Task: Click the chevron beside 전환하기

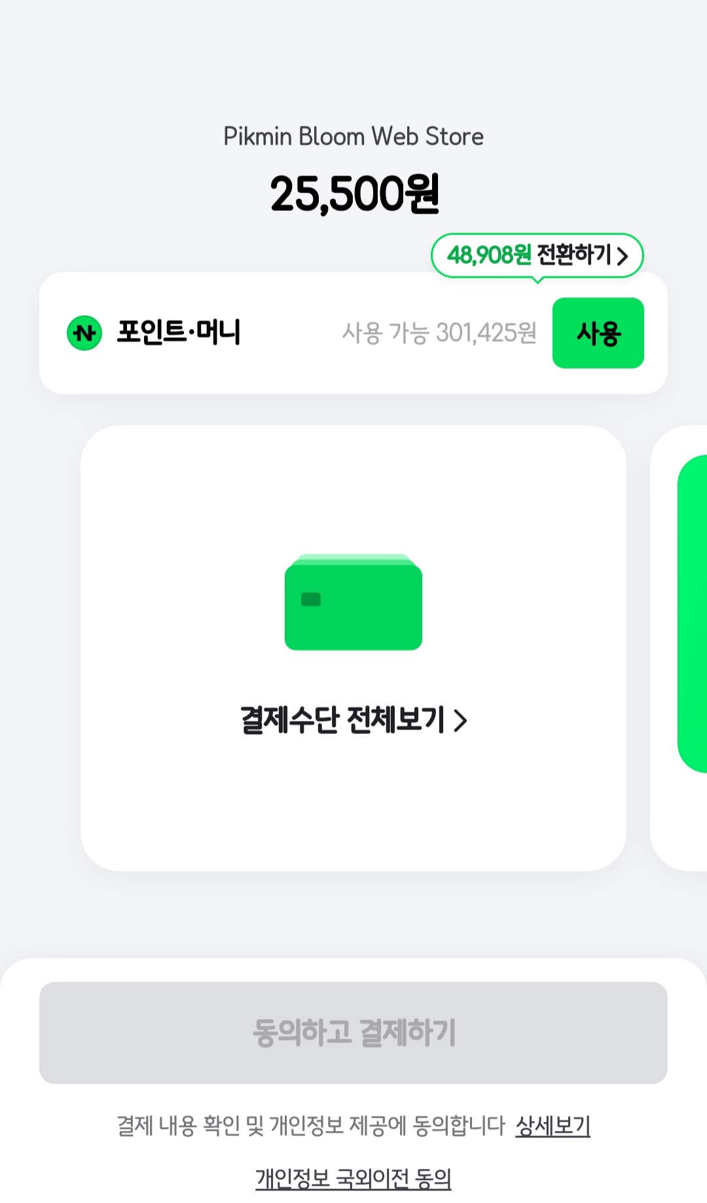Action: [x=622, y=255]
